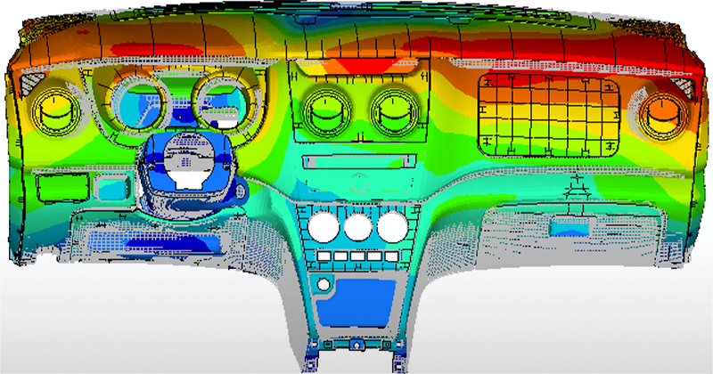Click the right triangular corner vent

pos(684,87)
